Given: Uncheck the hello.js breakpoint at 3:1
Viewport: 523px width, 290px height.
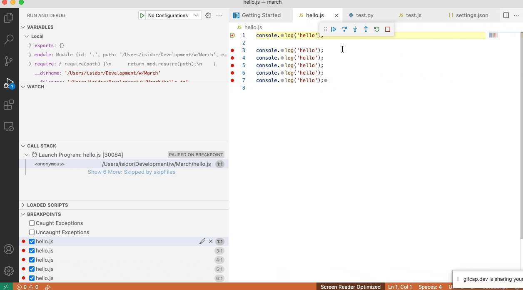Looking at the screenshot, I should pos(32,250).
